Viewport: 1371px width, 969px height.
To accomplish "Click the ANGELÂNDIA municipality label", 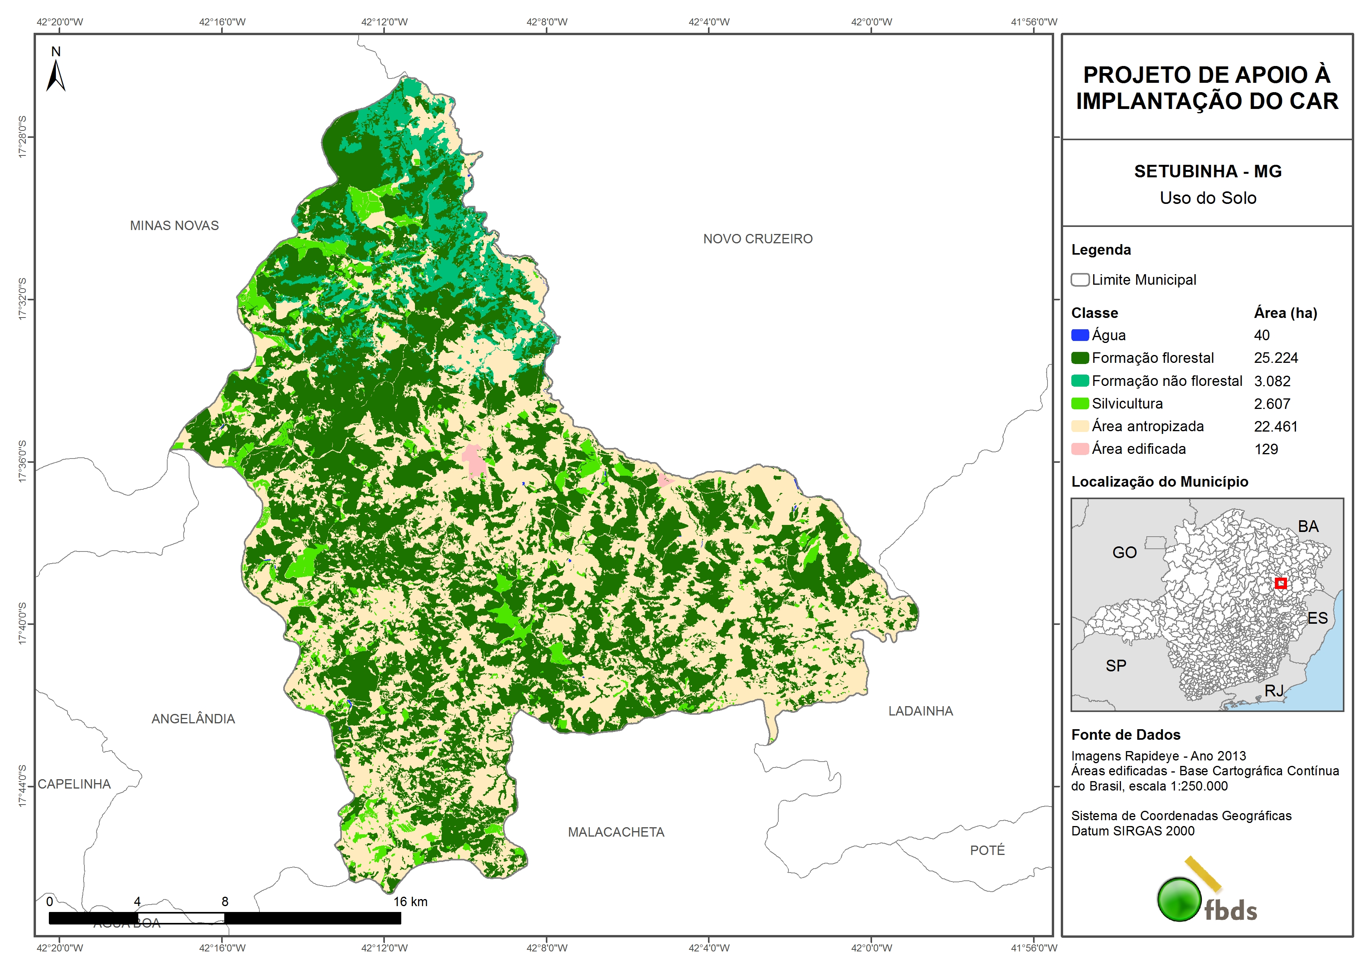I will [x=193, y=719].
